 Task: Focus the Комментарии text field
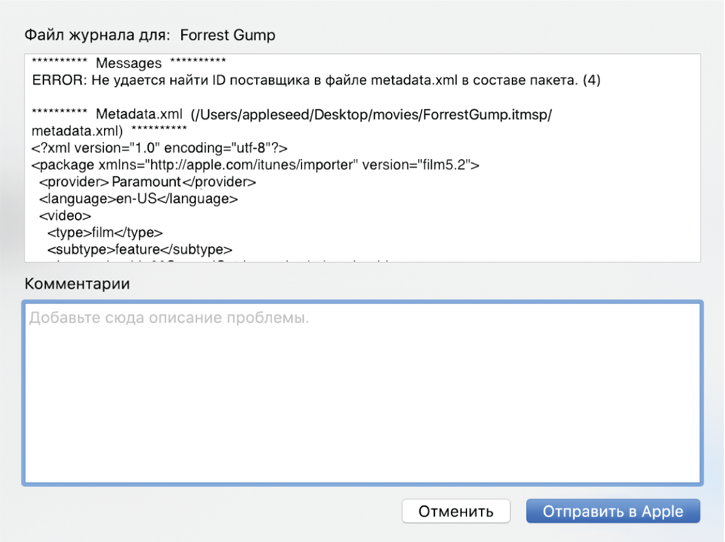362,393
